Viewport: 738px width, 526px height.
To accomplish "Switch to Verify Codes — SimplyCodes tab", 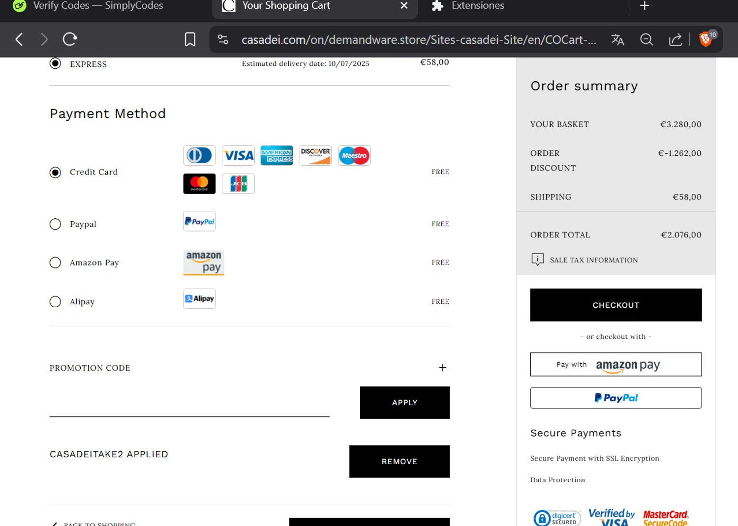I will [x=89, y=6].
